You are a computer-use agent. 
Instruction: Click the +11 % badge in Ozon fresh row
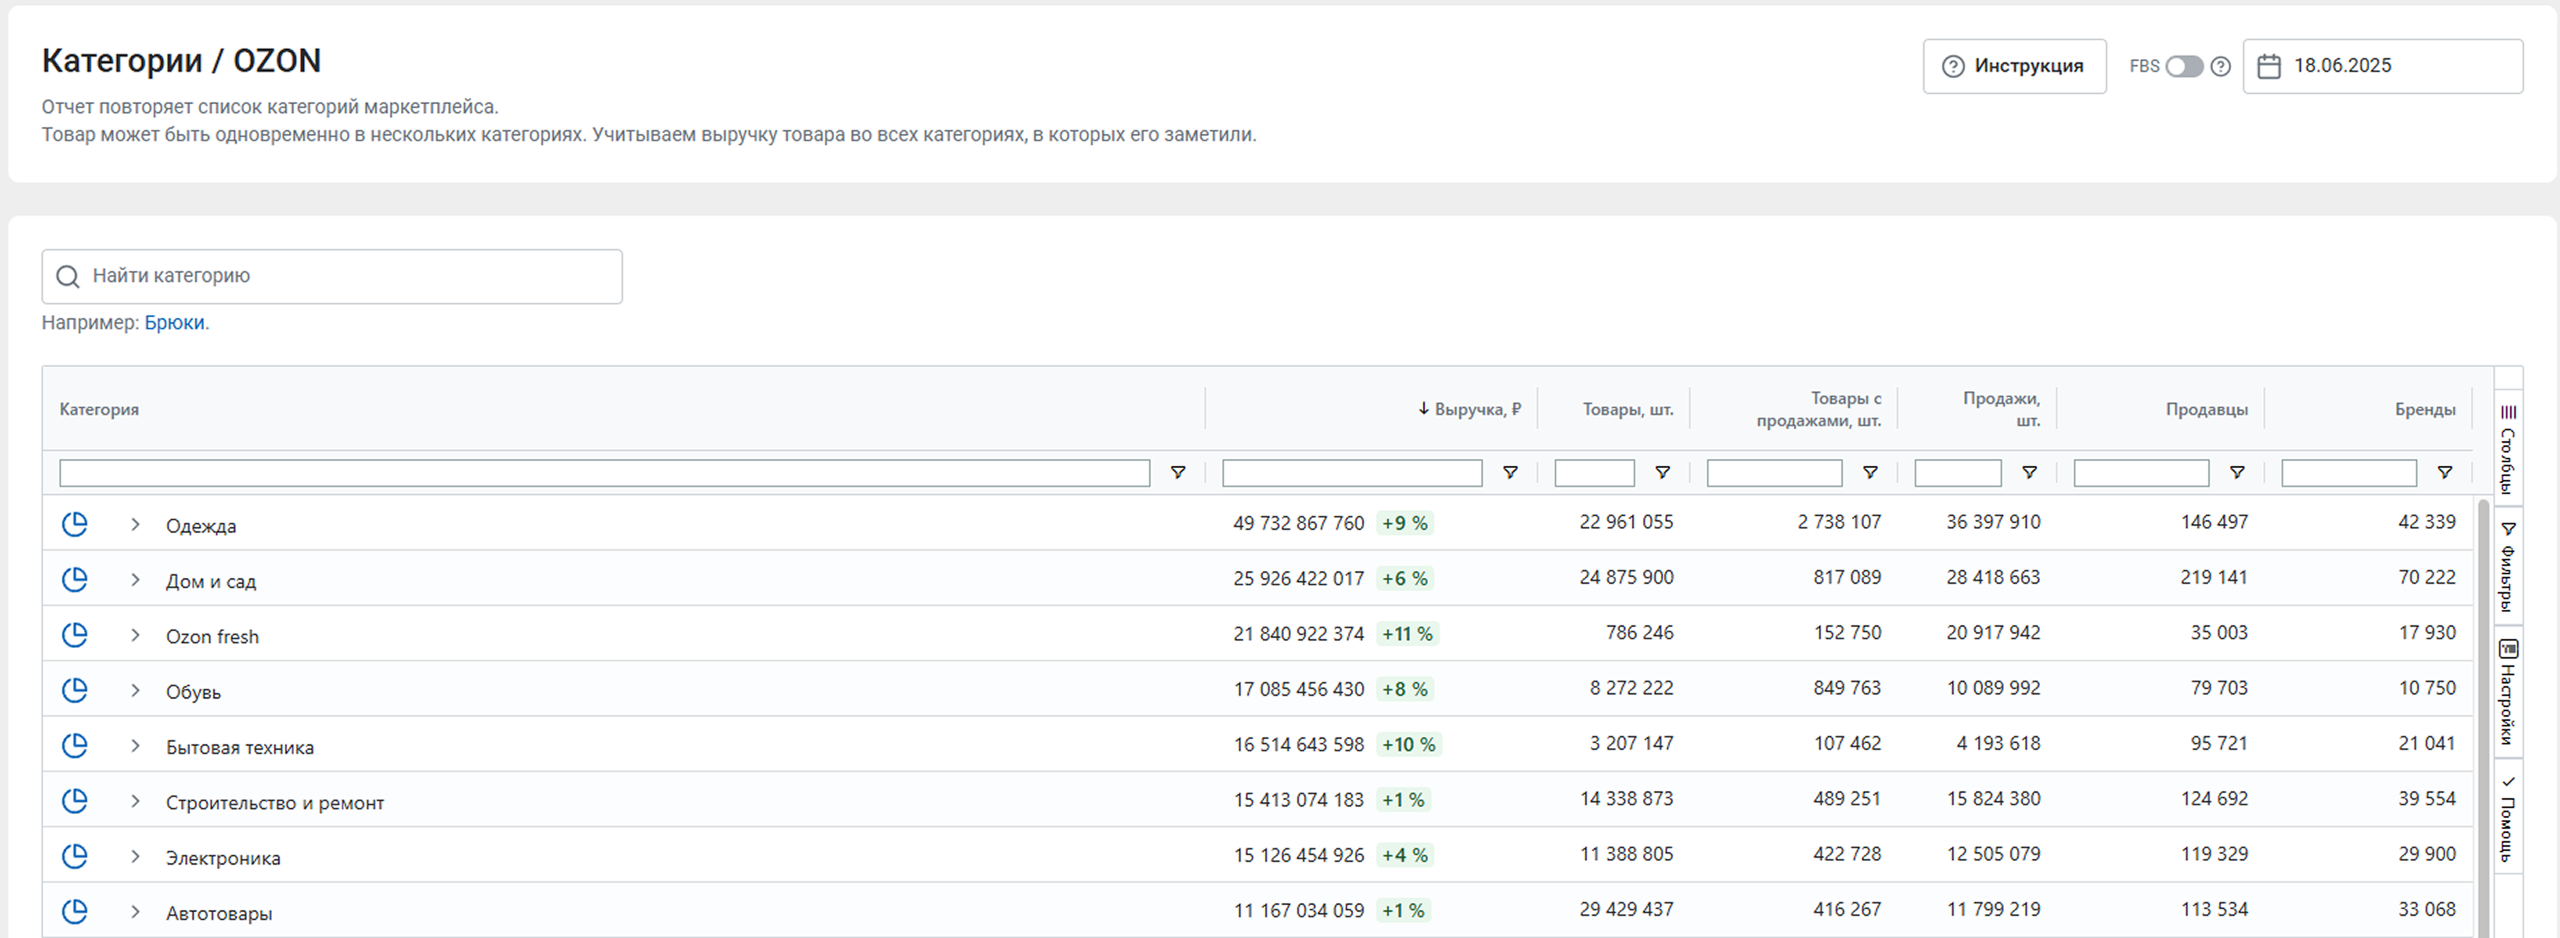click(x=1407, y=634)
